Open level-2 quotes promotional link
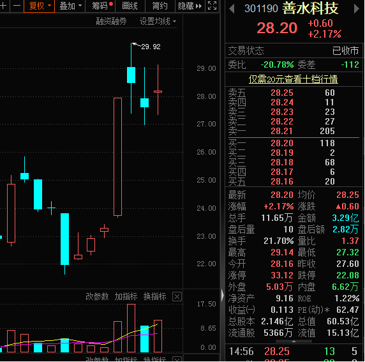365x362 pixels. tap(294, 79)
